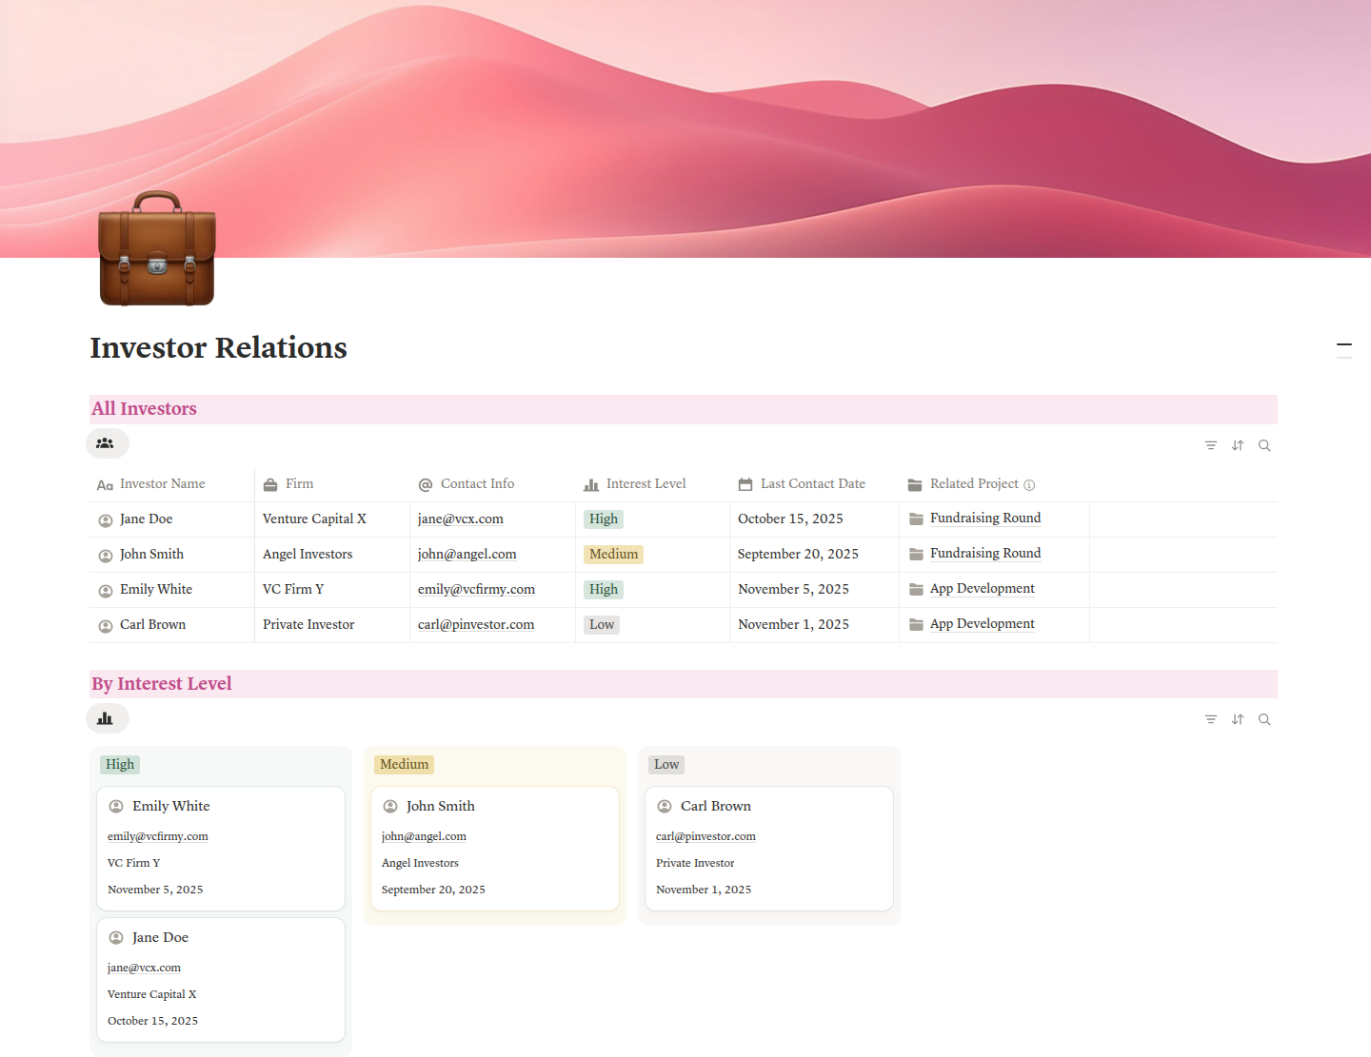Click john@angel.com on John Smith's card
Image resolution: width=1371 pixels, height=1057 pixels.
424,837
